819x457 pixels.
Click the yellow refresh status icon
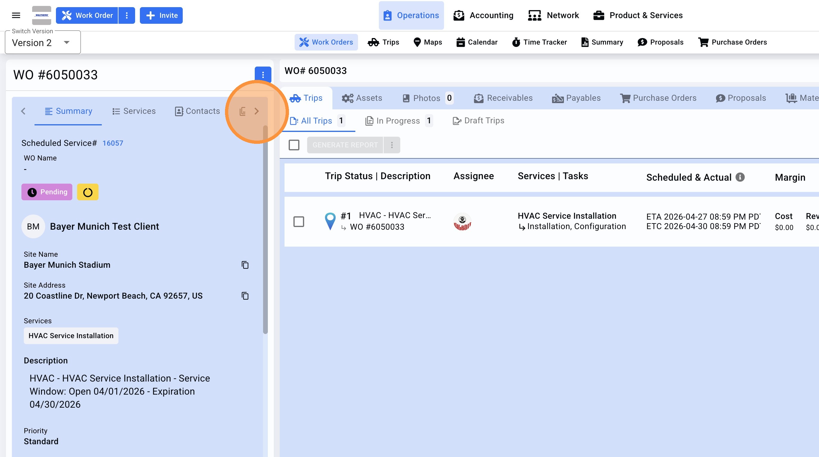[x=88, y=192]
